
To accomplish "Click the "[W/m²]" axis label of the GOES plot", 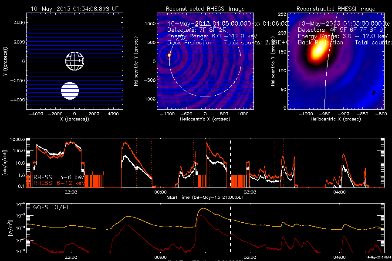I will tap(10, 228).
